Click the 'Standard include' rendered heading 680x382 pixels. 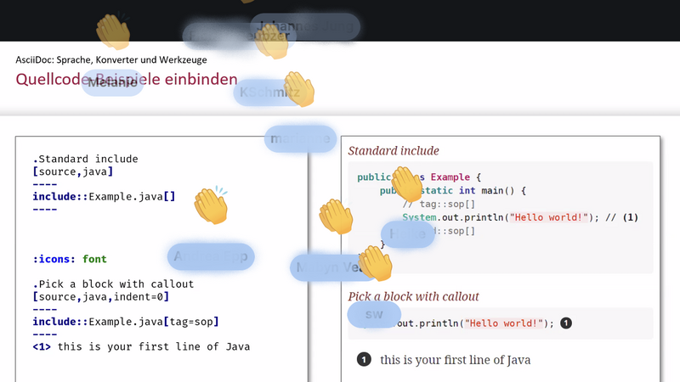pyautogui.click(x=394, y=151)
